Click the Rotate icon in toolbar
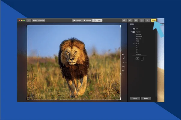181x120 pixels. tap(142, 20)
